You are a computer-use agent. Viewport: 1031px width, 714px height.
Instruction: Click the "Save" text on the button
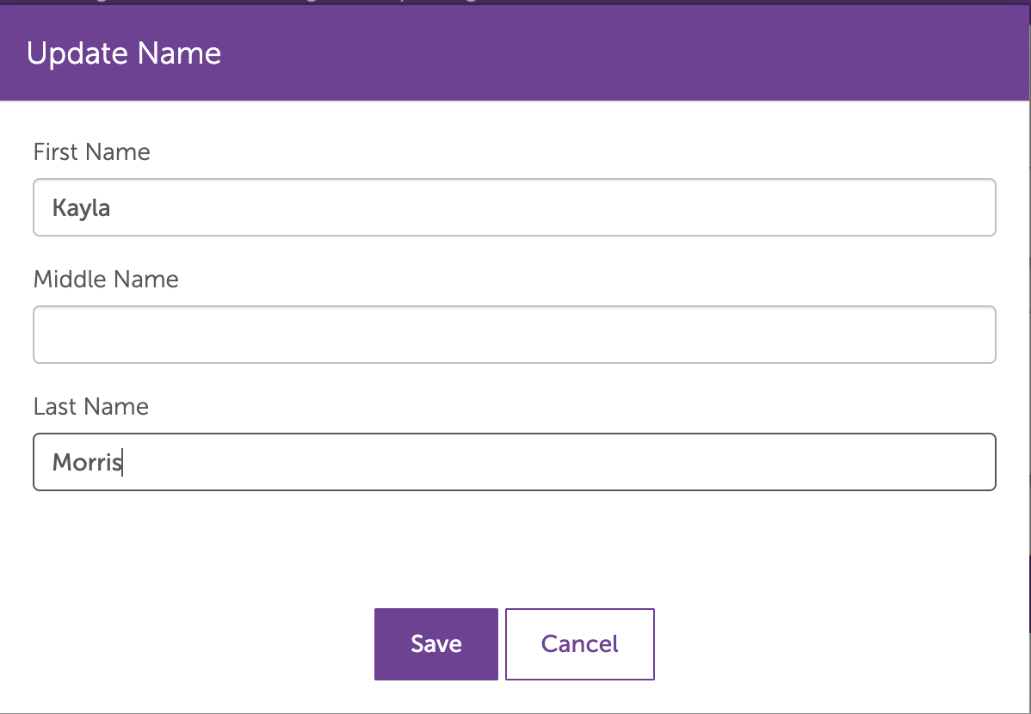coord(436,644)
